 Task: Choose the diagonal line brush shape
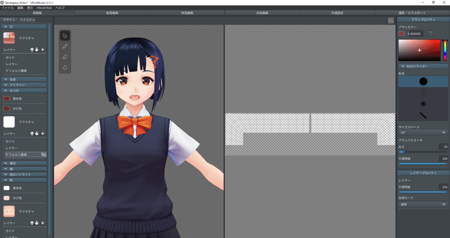point(423,115)
